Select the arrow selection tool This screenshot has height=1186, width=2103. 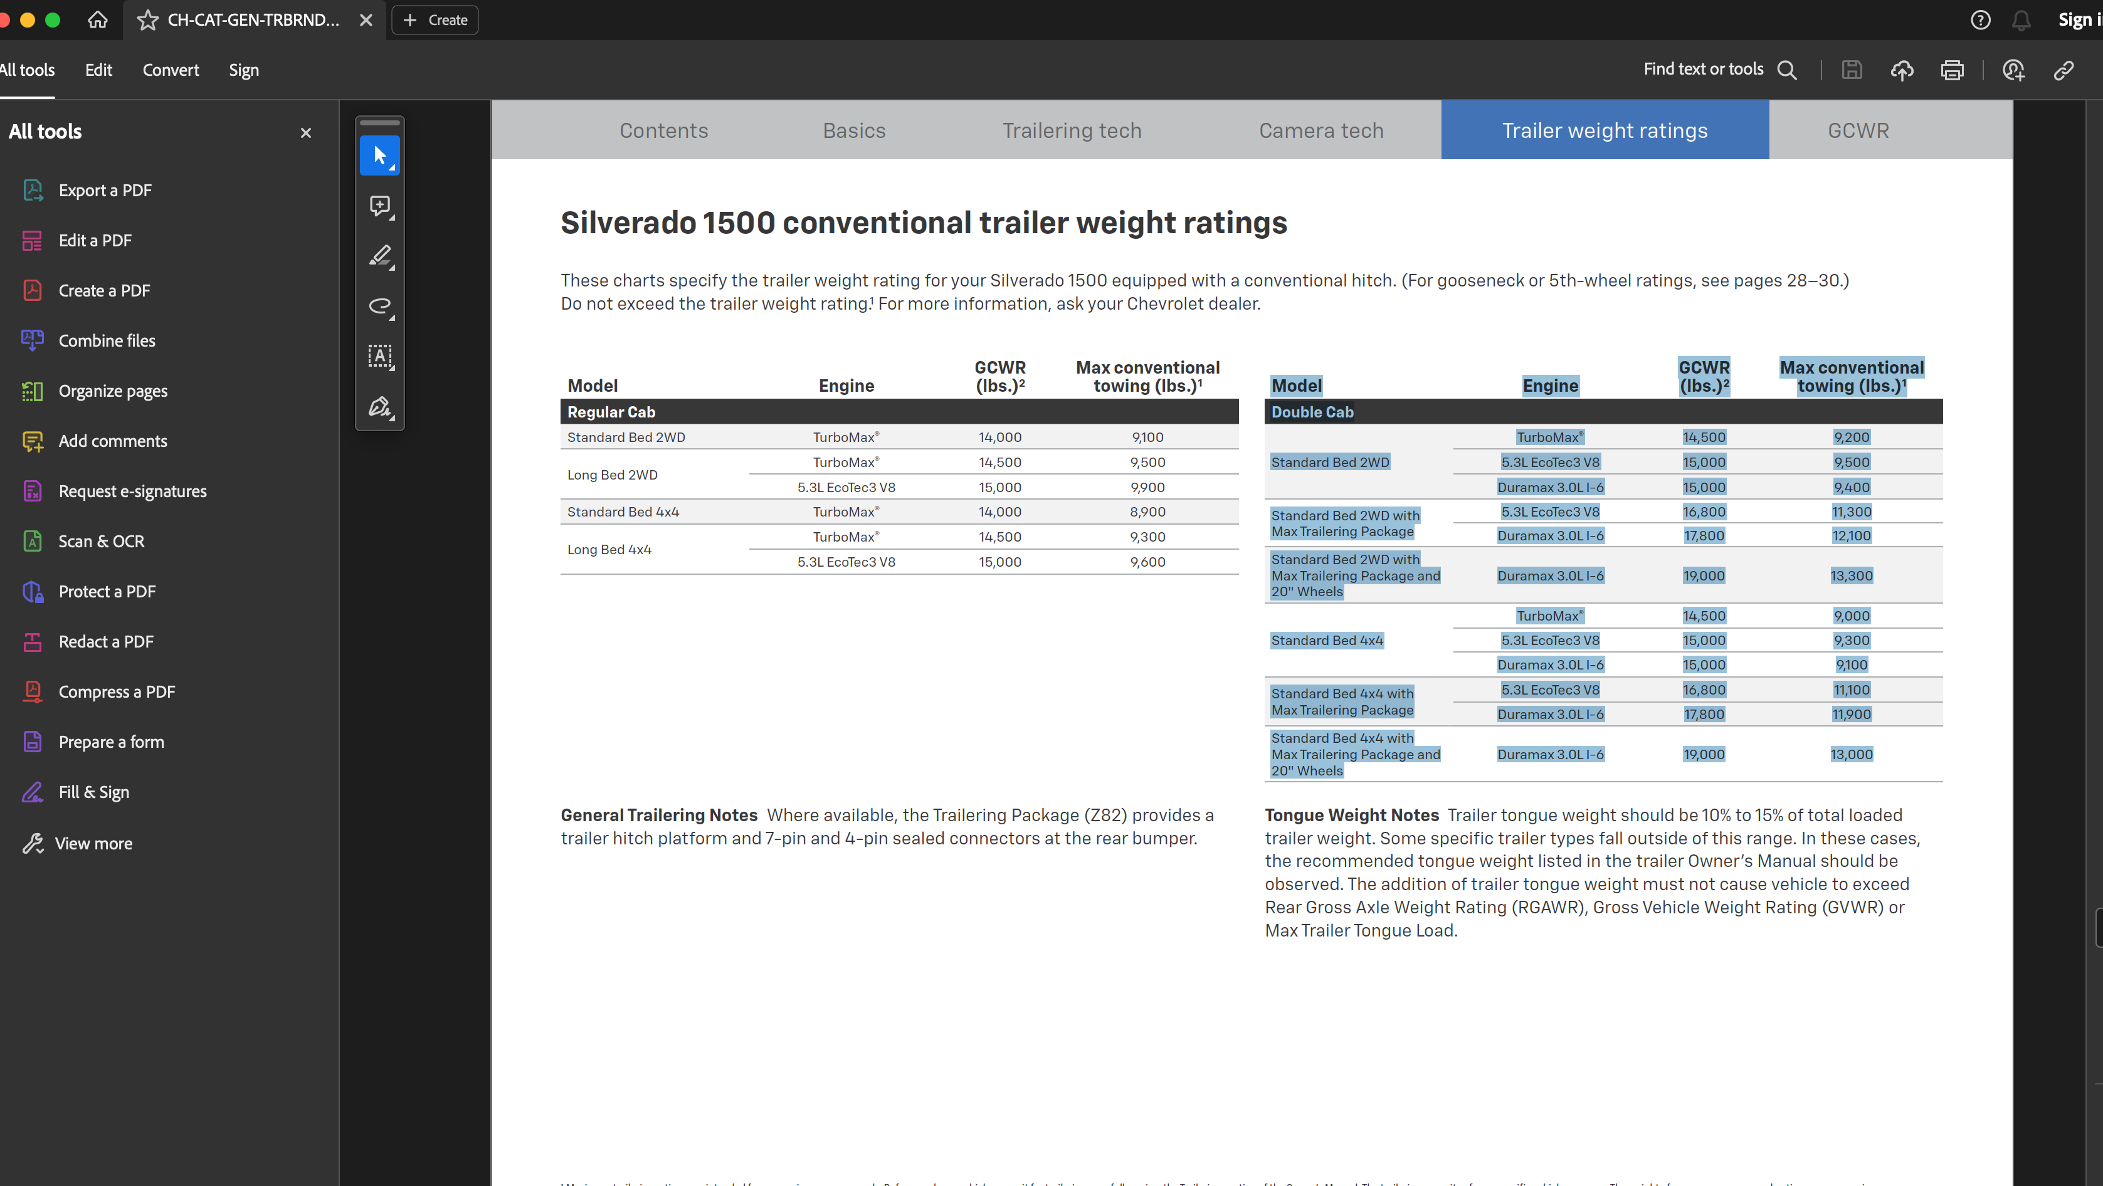pos(379,155)
